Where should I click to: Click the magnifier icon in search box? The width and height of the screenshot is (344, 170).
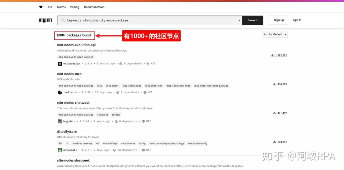coord(63,20)
